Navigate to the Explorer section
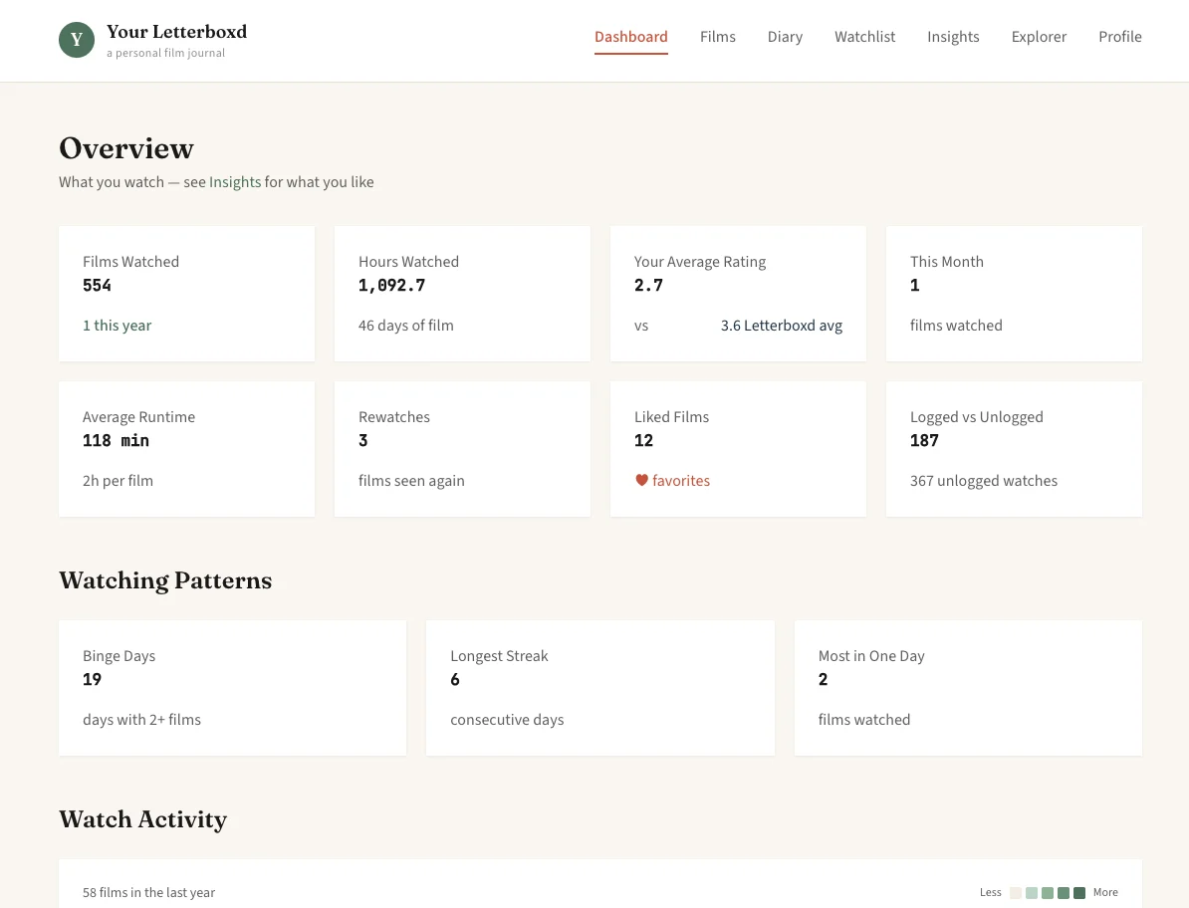 pyautogui.click(x=1039, y=37)
